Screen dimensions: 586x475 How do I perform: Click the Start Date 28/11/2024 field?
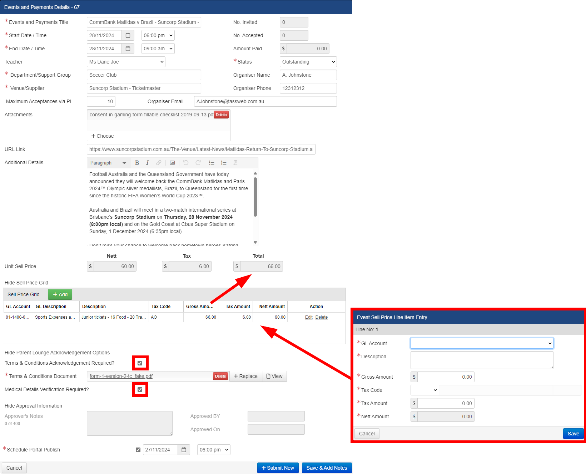[x=104, y=35]
